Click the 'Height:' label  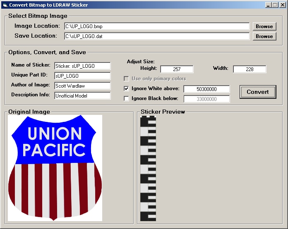(149, 68)
